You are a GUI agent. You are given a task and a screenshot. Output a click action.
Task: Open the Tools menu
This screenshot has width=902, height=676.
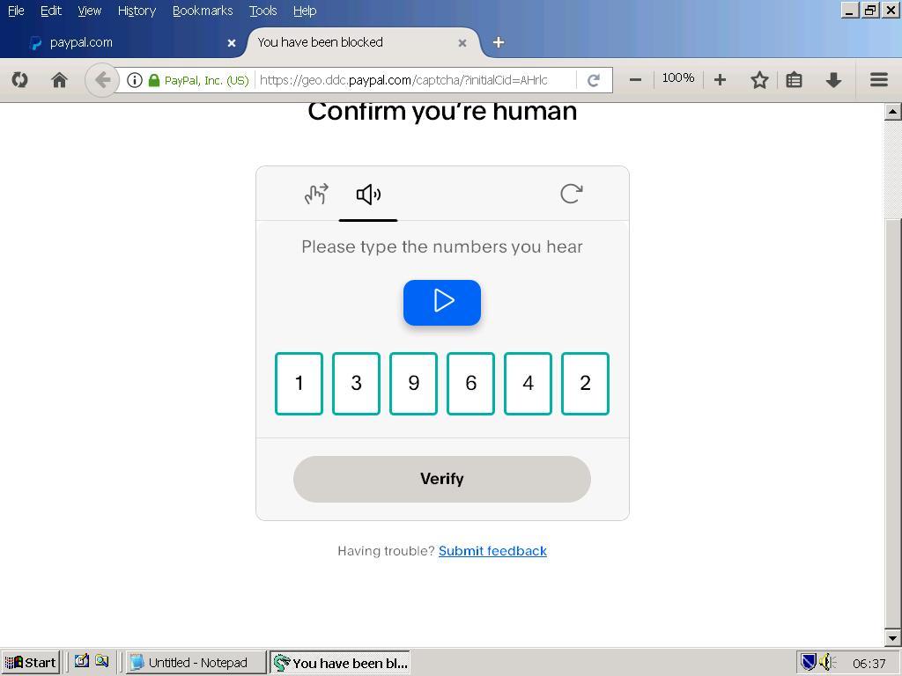click(262, 11)
